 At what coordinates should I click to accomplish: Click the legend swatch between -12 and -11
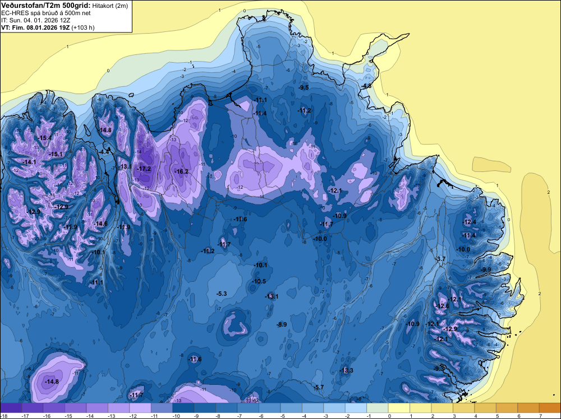click(x=140, y=408)
